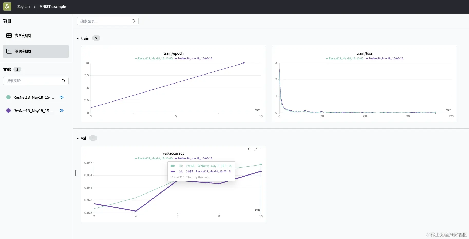The width and height of the screenshot is (469, 239).
Task: Toggle ResNet18_May18_15-05-16 legend in val/accuracy
Action: click(194, 159)
